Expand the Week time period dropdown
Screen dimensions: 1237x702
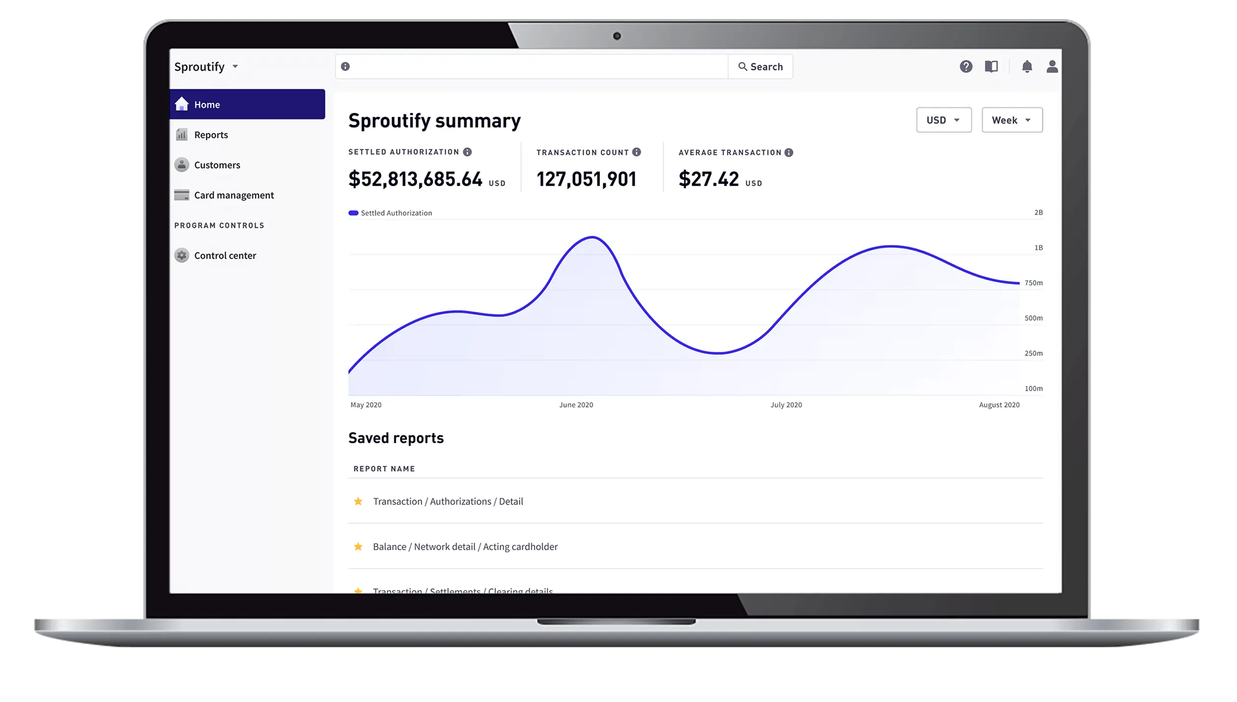[1012, 120]
